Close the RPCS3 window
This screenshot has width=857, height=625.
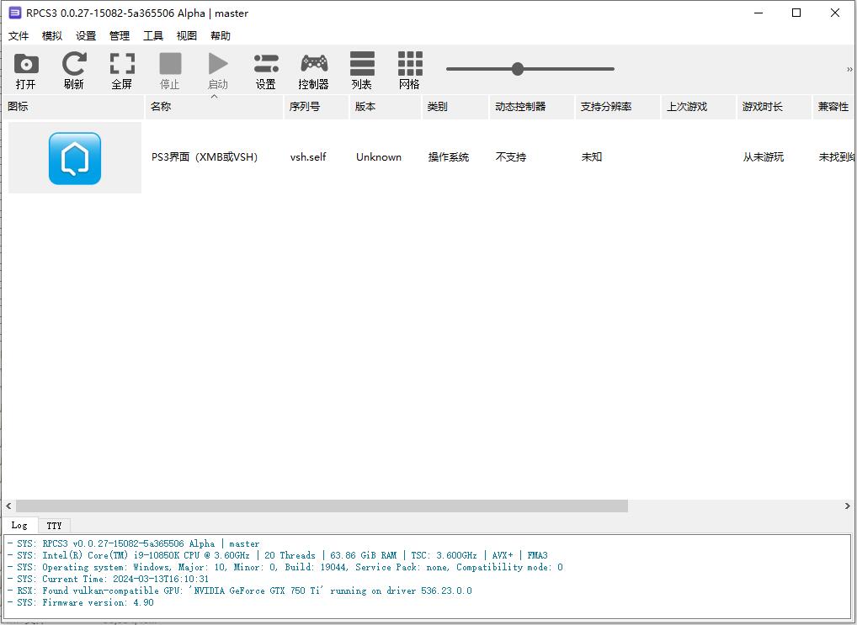pos(834,13)
